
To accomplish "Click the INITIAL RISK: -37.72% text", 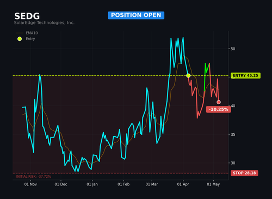I will click(34, 177).
